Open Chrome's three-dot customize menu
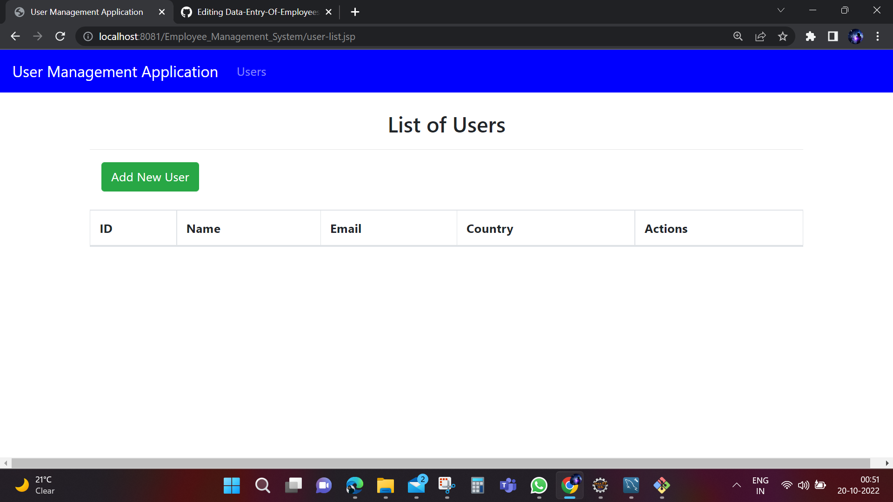 click(878, 36)
